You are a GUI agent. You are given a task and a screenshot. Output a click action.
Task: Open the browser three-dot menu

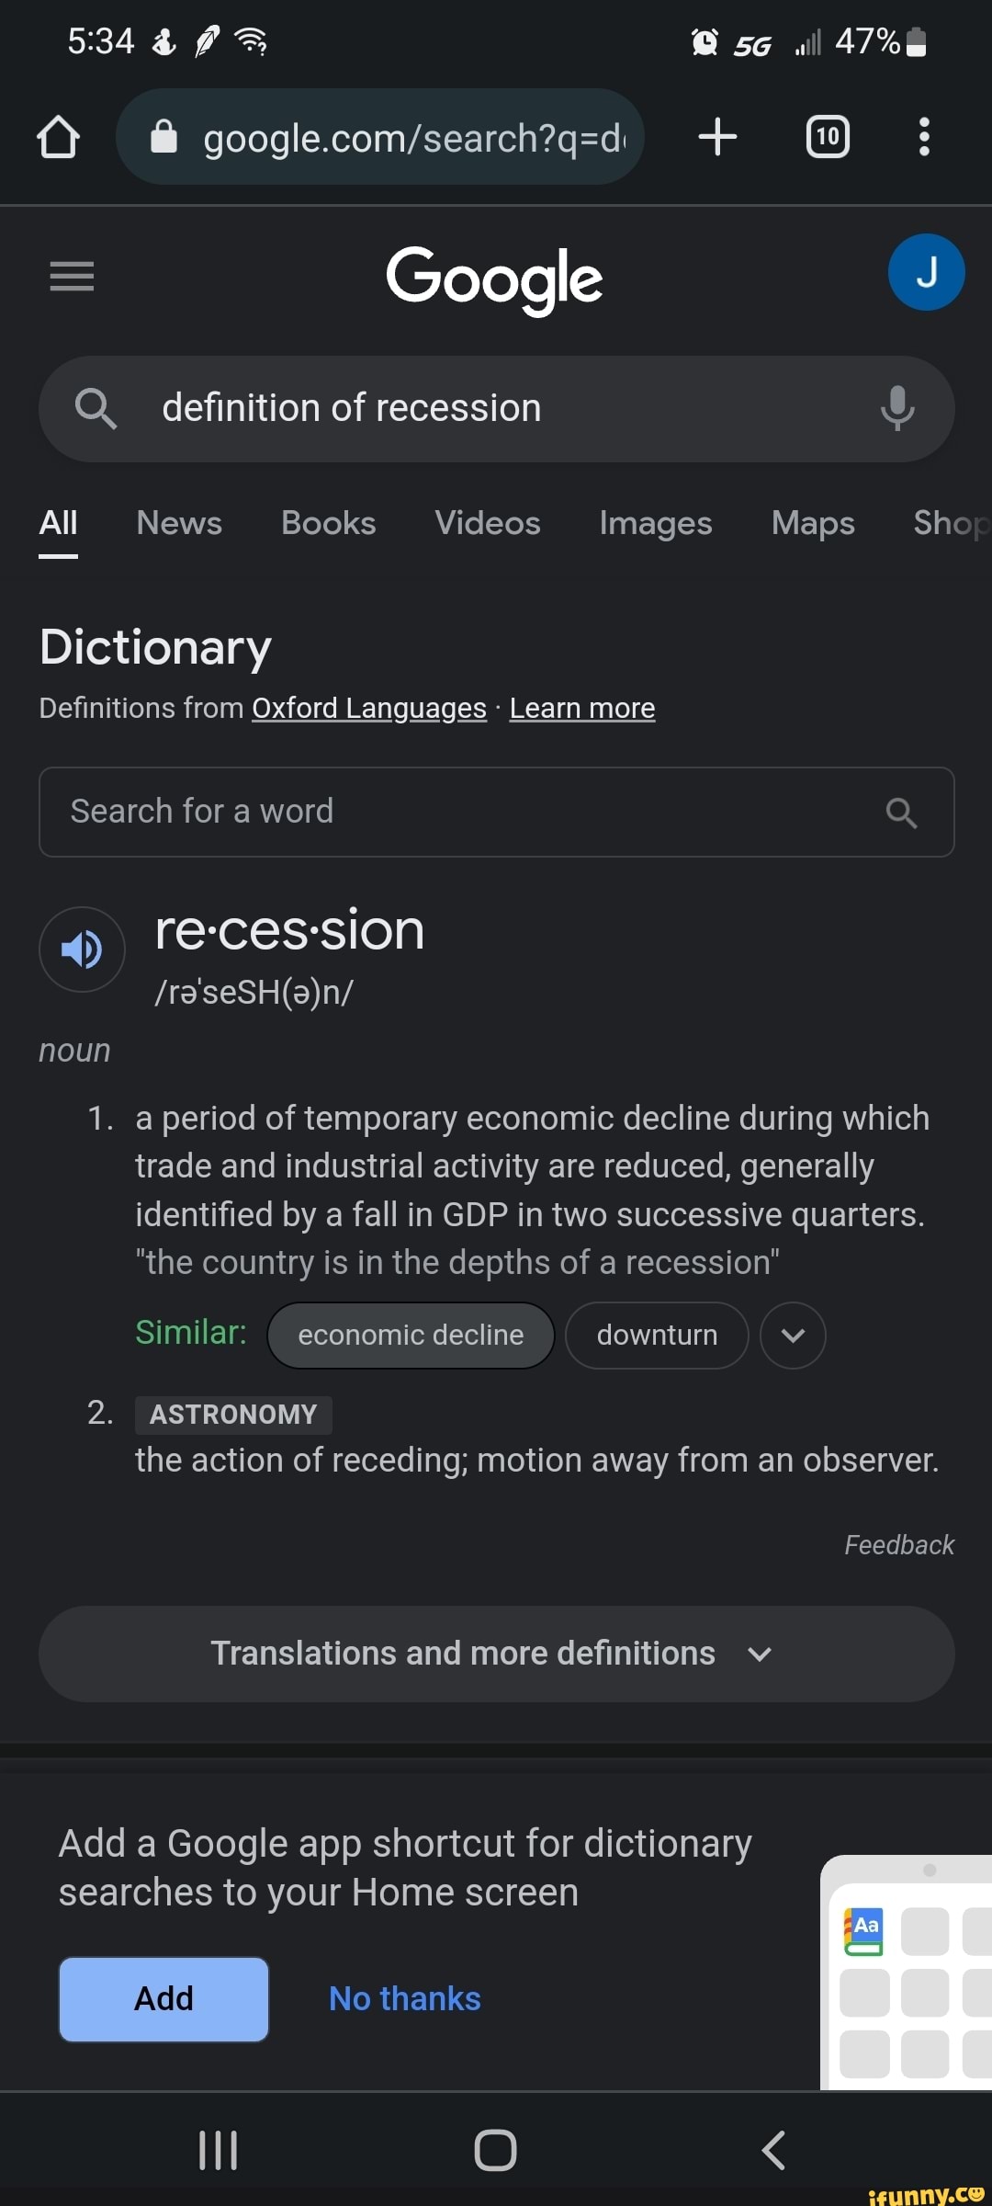click(924, 136)
